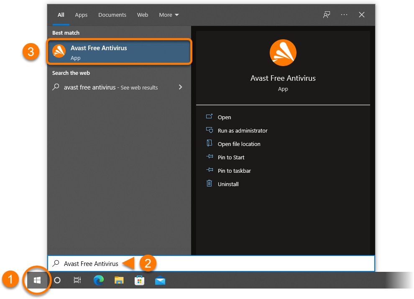The width and height of the screenshot is (414, 299).
Task: Open Microsoft Store from the taskbar
Action: 139,280
